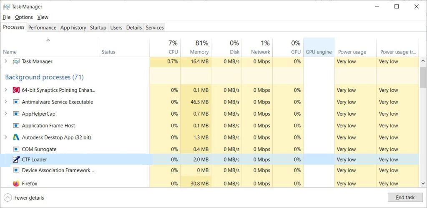This screenshot has height=208, width=427.
Task: Click the scrollbar up arrow
Action: pos(423,61)
